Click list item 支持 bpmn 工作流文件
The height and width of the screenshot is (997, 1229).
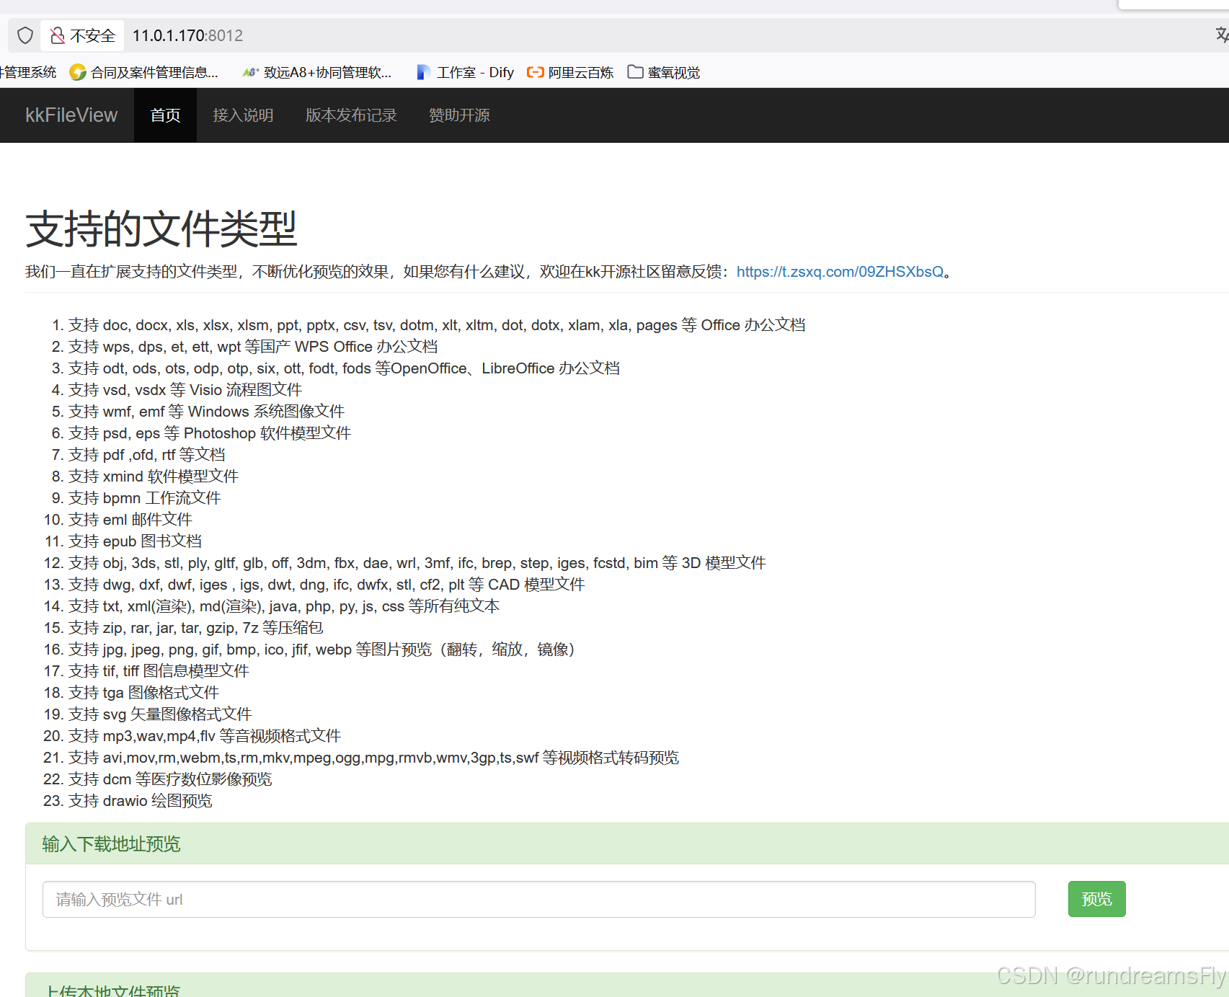click(145, 498)
